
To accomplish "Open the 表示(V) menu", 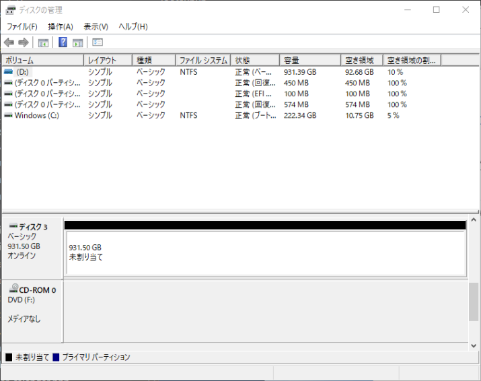I will coord(96,26).
